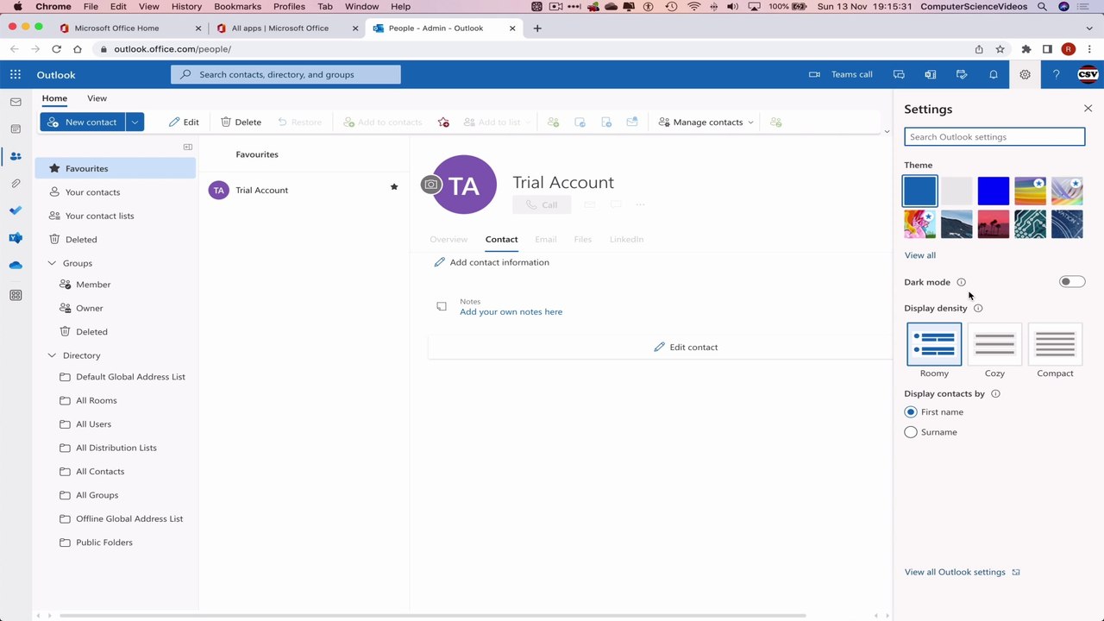The width and height of the screenshot is (1104, 621).
Task: Open More apps icon in left rail
Action: pyautogui.click(x=16, y=295)
